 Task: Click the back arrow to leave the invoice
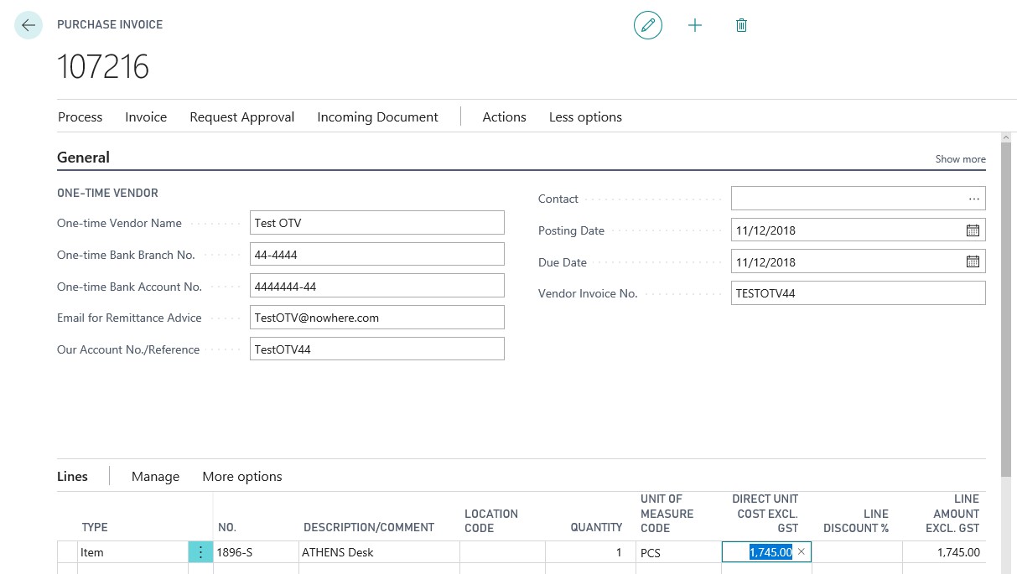[28, 25]
